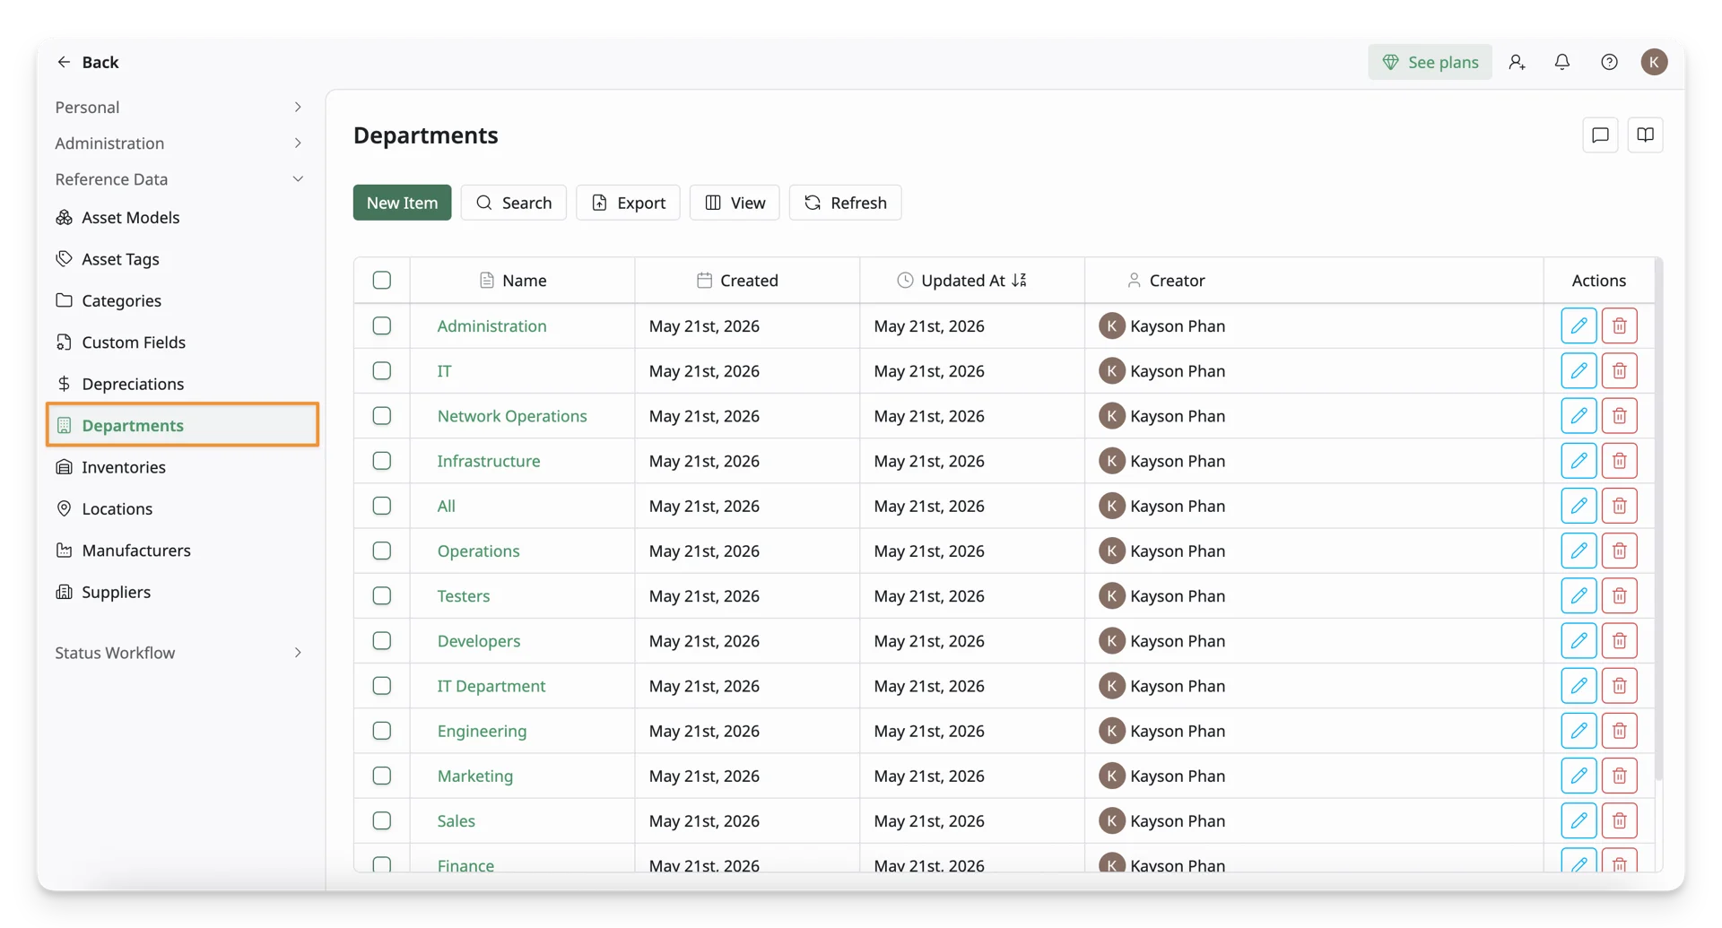This screenshot has width=1722, height=928.
Task: Click the invite user icon
Action: tap(1517, 62)
